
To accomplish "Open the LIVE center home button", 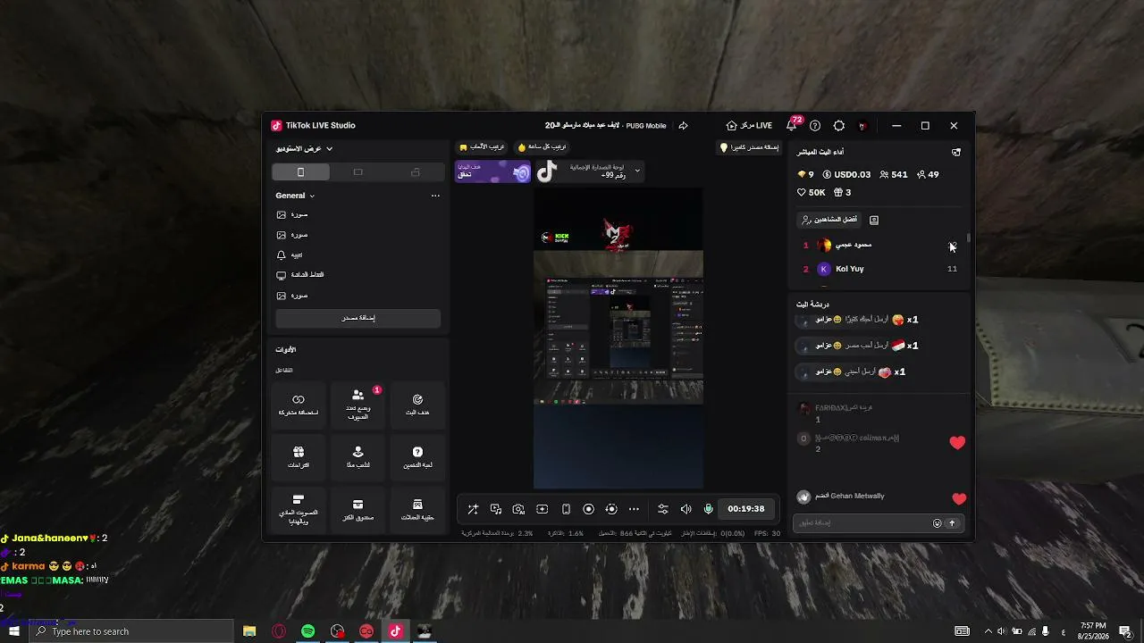I will click(749, 126).
